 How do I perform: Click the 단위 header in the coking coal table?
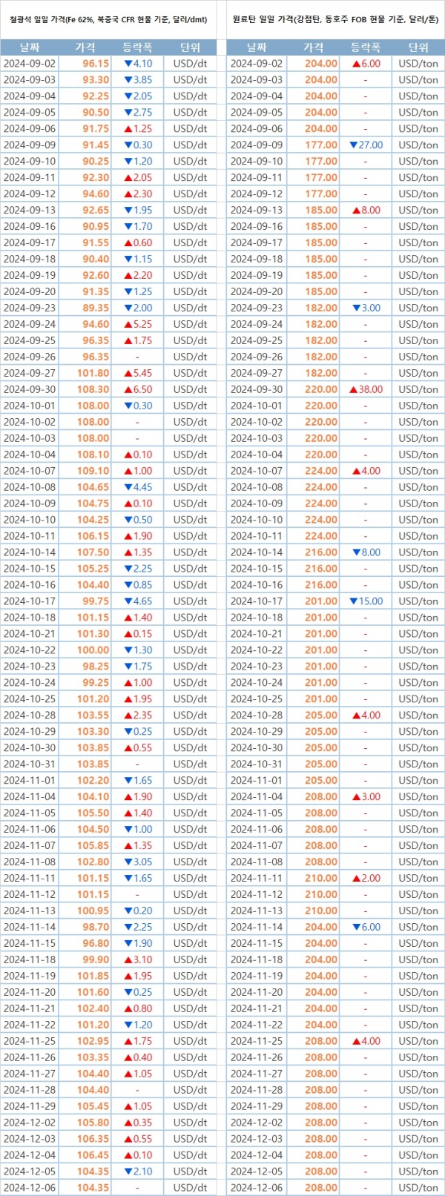coord(418,47)
